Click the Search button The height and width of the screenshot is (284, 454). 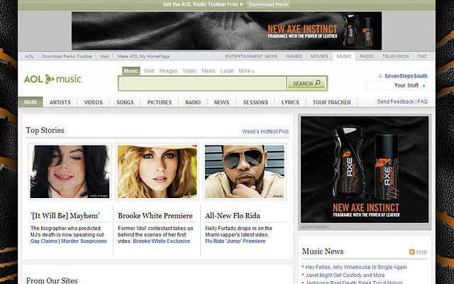pos(306,84)
